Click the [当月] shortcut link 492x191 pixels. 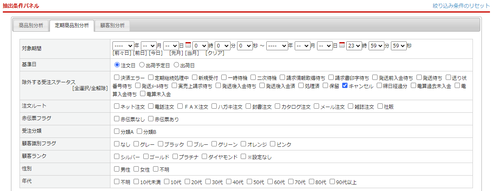[x=192, y=53]
